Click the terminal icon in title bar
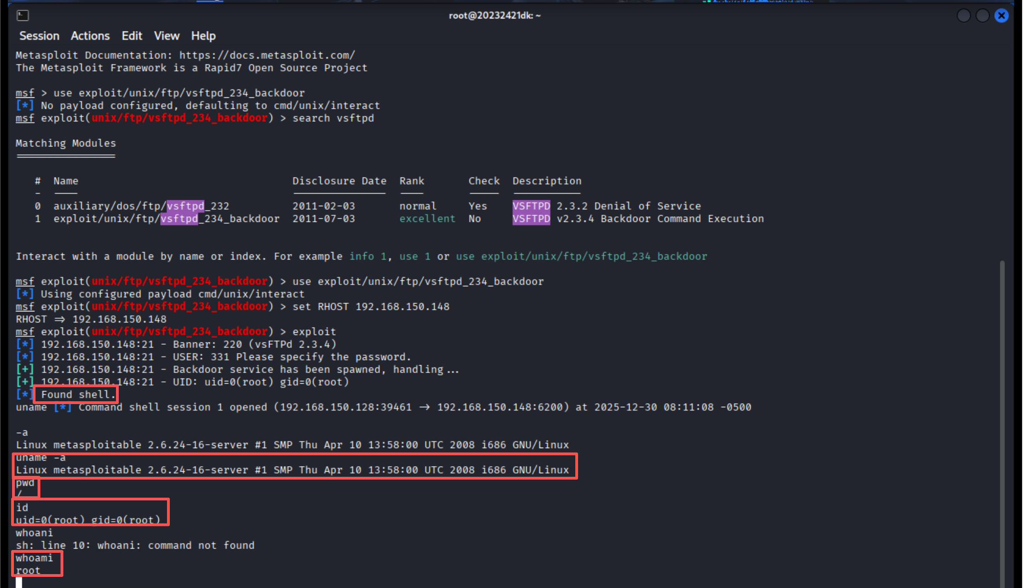This screenshot has width=1023, height=588. [x=23, y=16]
